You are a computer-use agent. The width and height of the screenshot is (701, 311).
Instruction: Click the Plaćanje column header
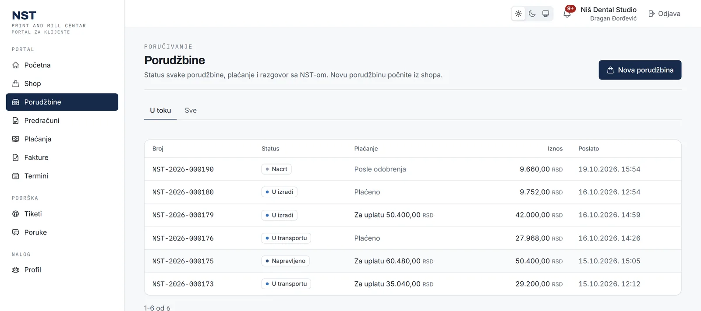pyautogui.click(x=366, y=149)
